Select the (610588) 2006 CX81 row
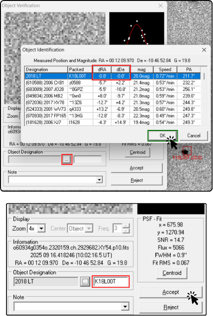 tap(112, 83)
